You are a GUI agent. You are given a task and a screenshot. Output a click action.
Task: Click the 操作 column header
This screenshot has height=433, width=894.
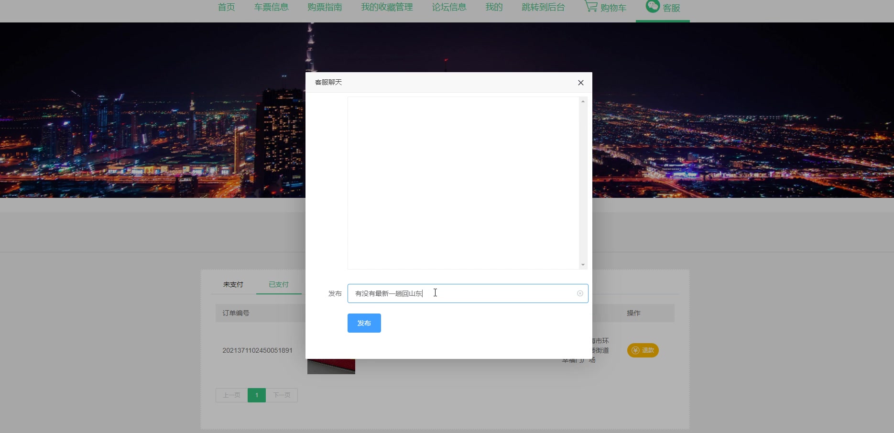(633, 313)
